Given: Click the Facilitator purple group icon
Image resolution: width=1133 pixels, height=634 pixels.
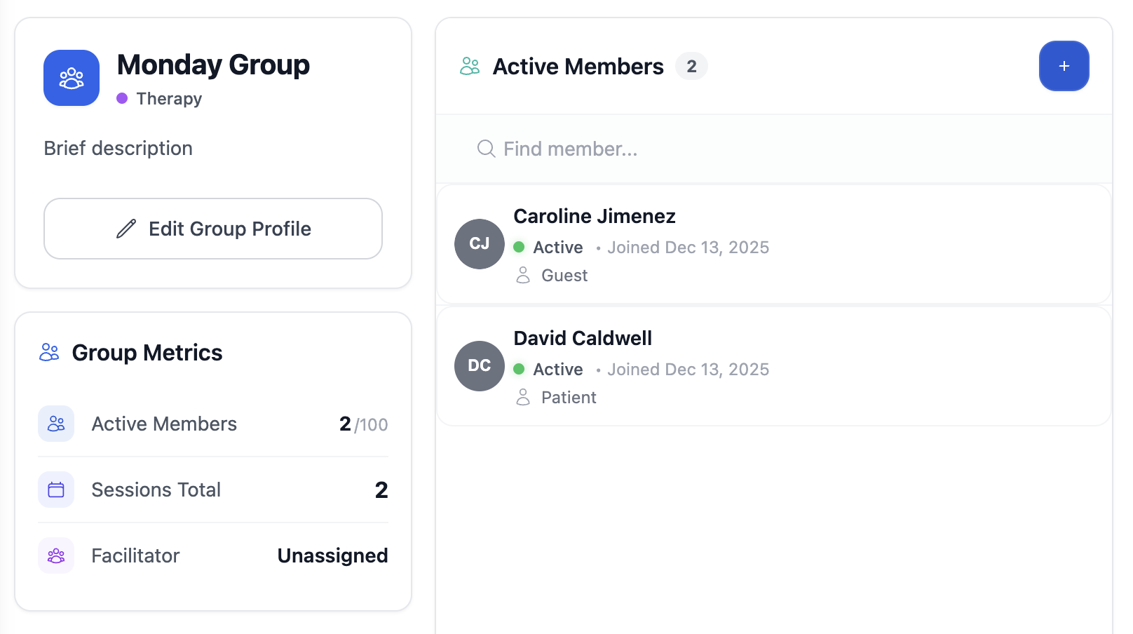Looking at the screenshot, I should coord(56,555).
